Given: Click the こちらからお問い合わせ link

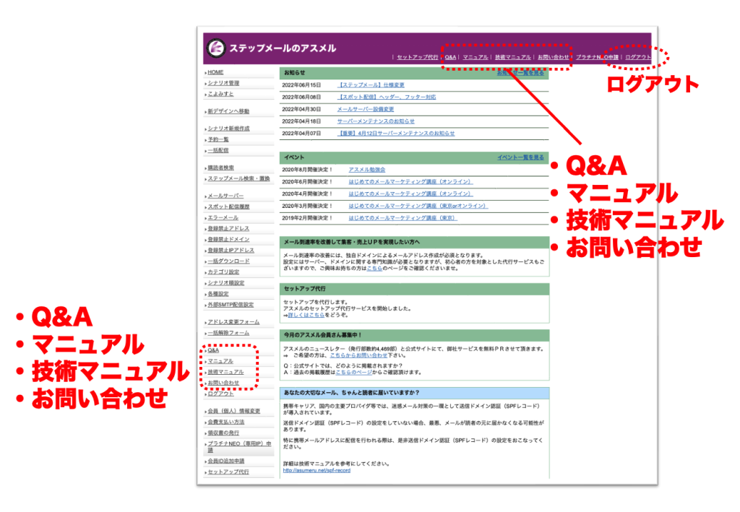Looking at the screenshot, I should 358,355.
